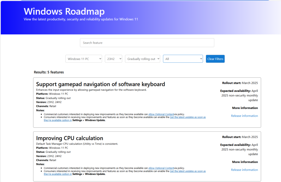Select the Support gamepad navigation feature heading

coord(100,84)
